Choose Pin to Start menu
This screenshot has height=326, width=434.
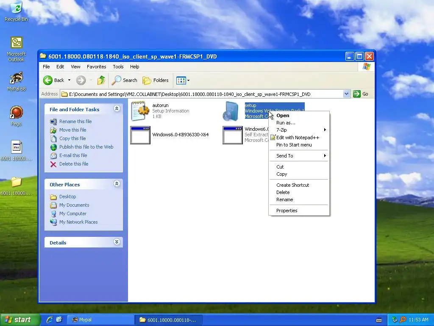(x=299, y=145)
